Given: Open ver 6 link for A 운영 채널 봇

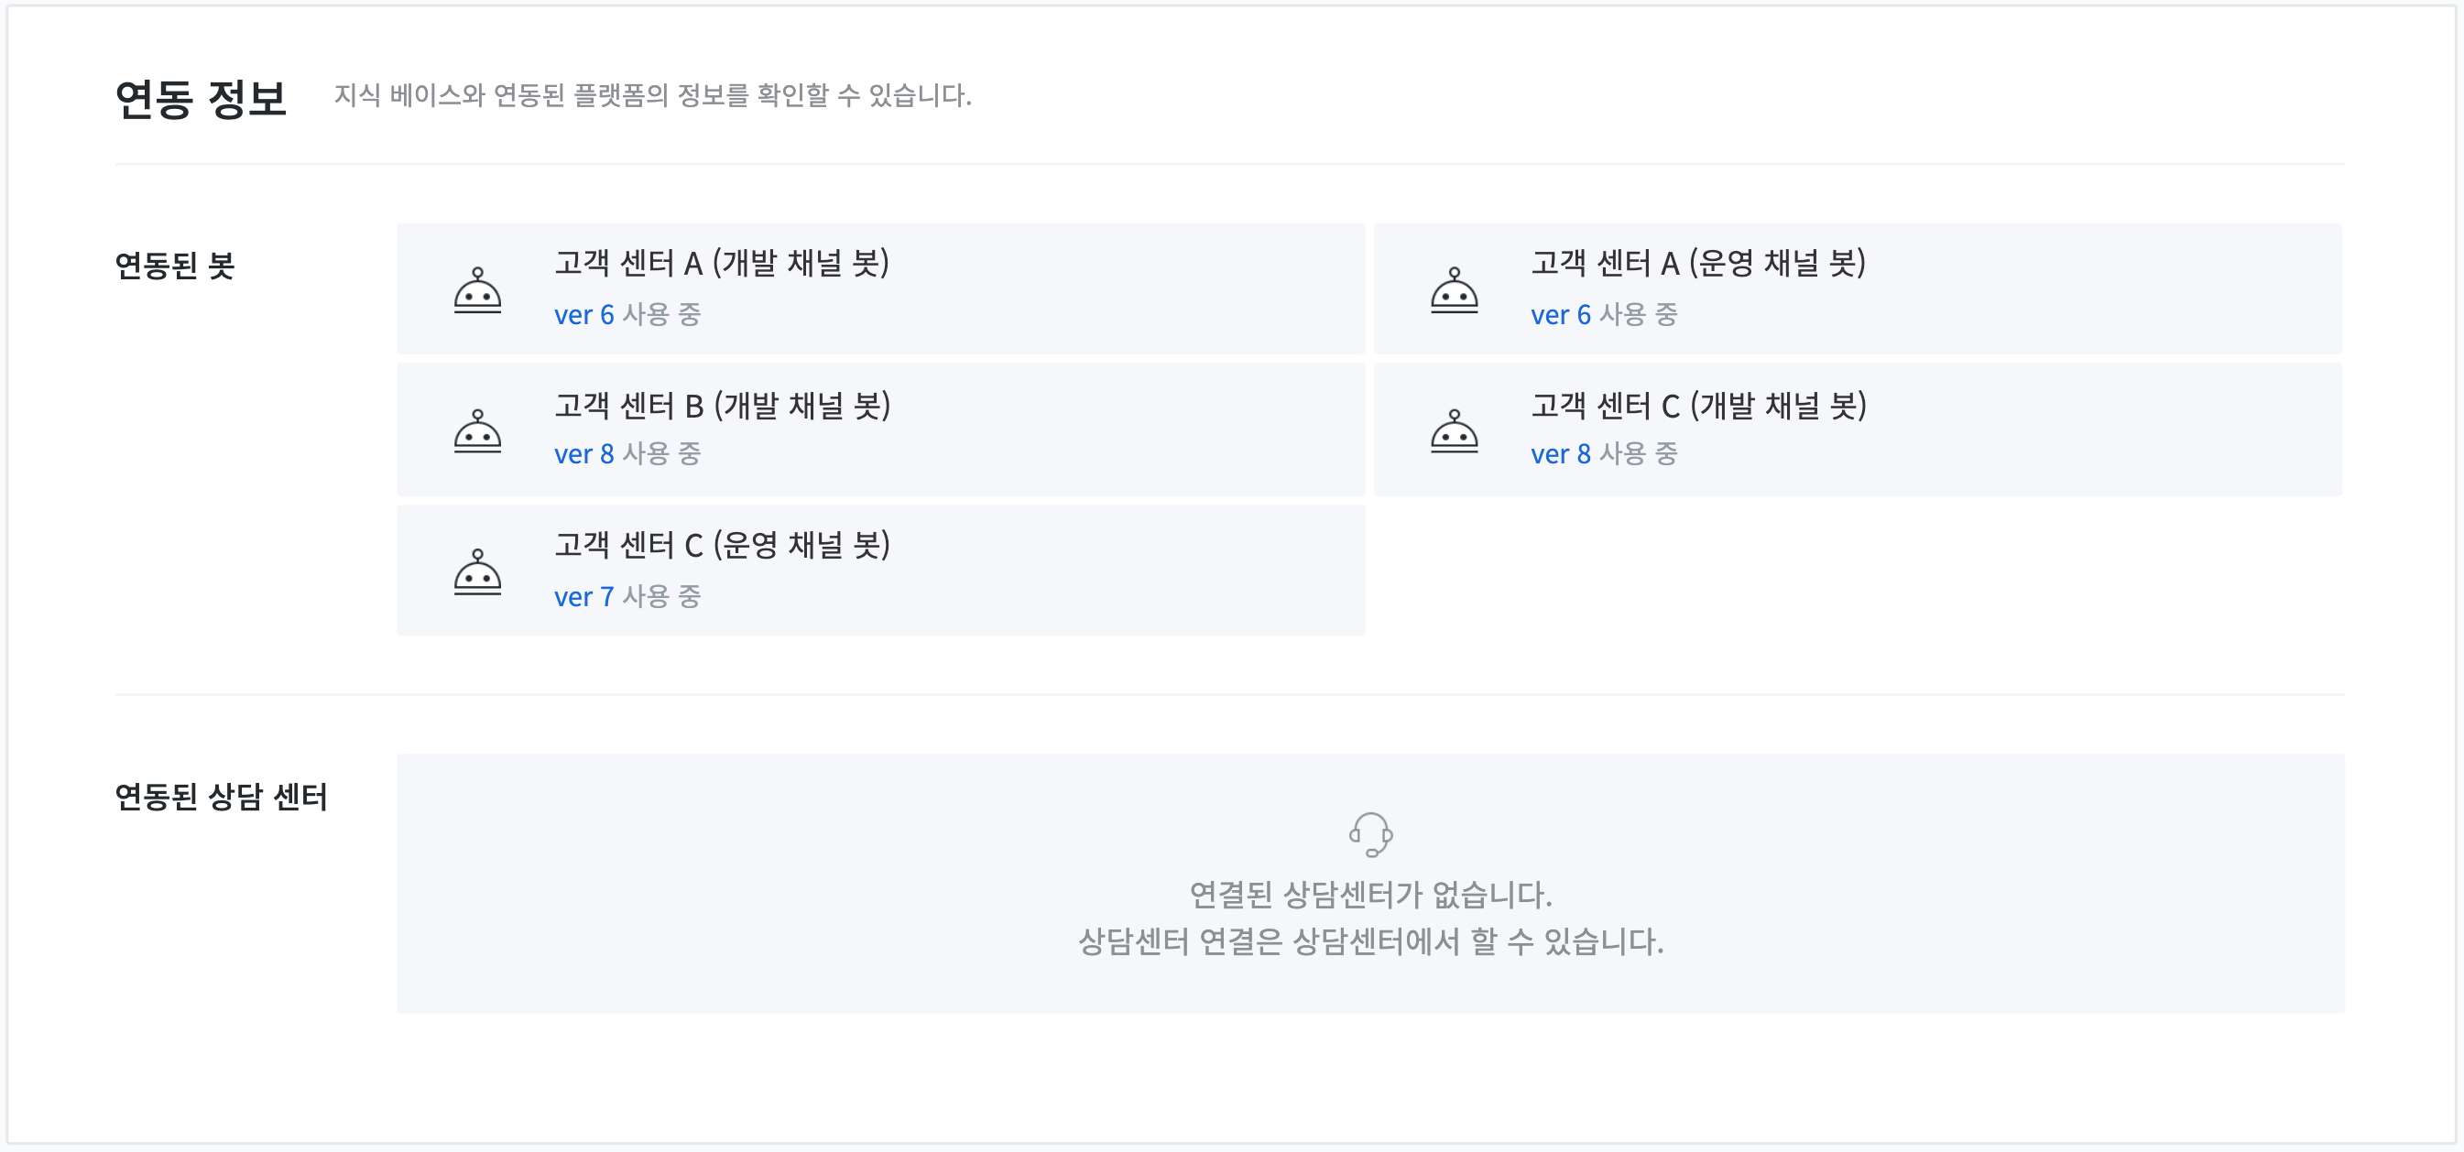Looking at the screenshot, I should 1560,314.
